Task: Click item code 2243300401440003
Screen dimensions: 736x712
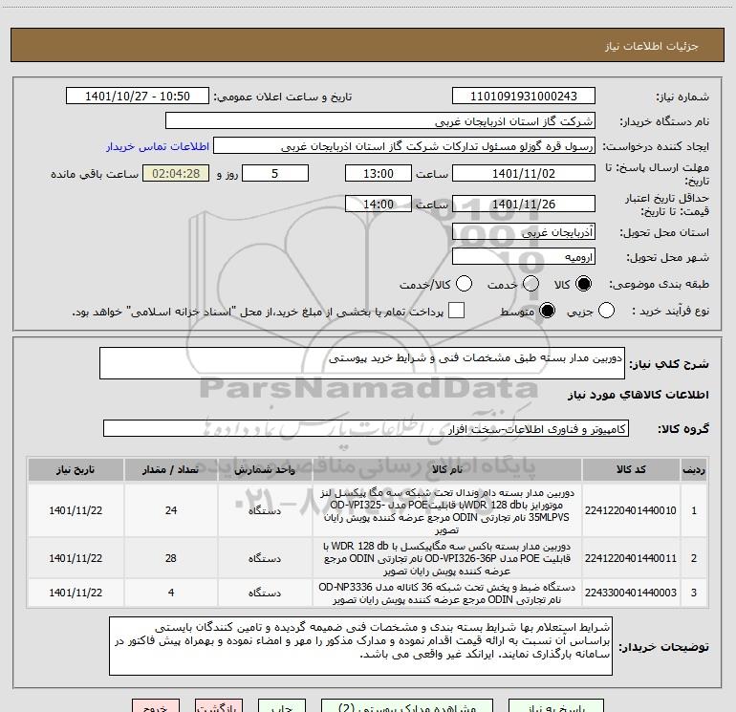Action: point(631,593)
